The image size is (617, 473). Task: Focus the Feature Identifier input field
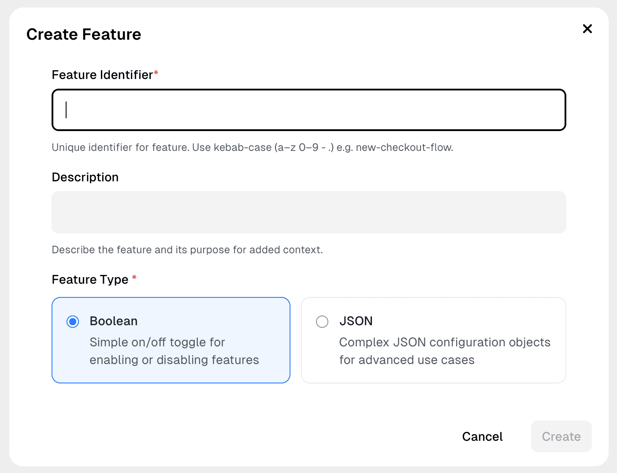click(308, 110)
